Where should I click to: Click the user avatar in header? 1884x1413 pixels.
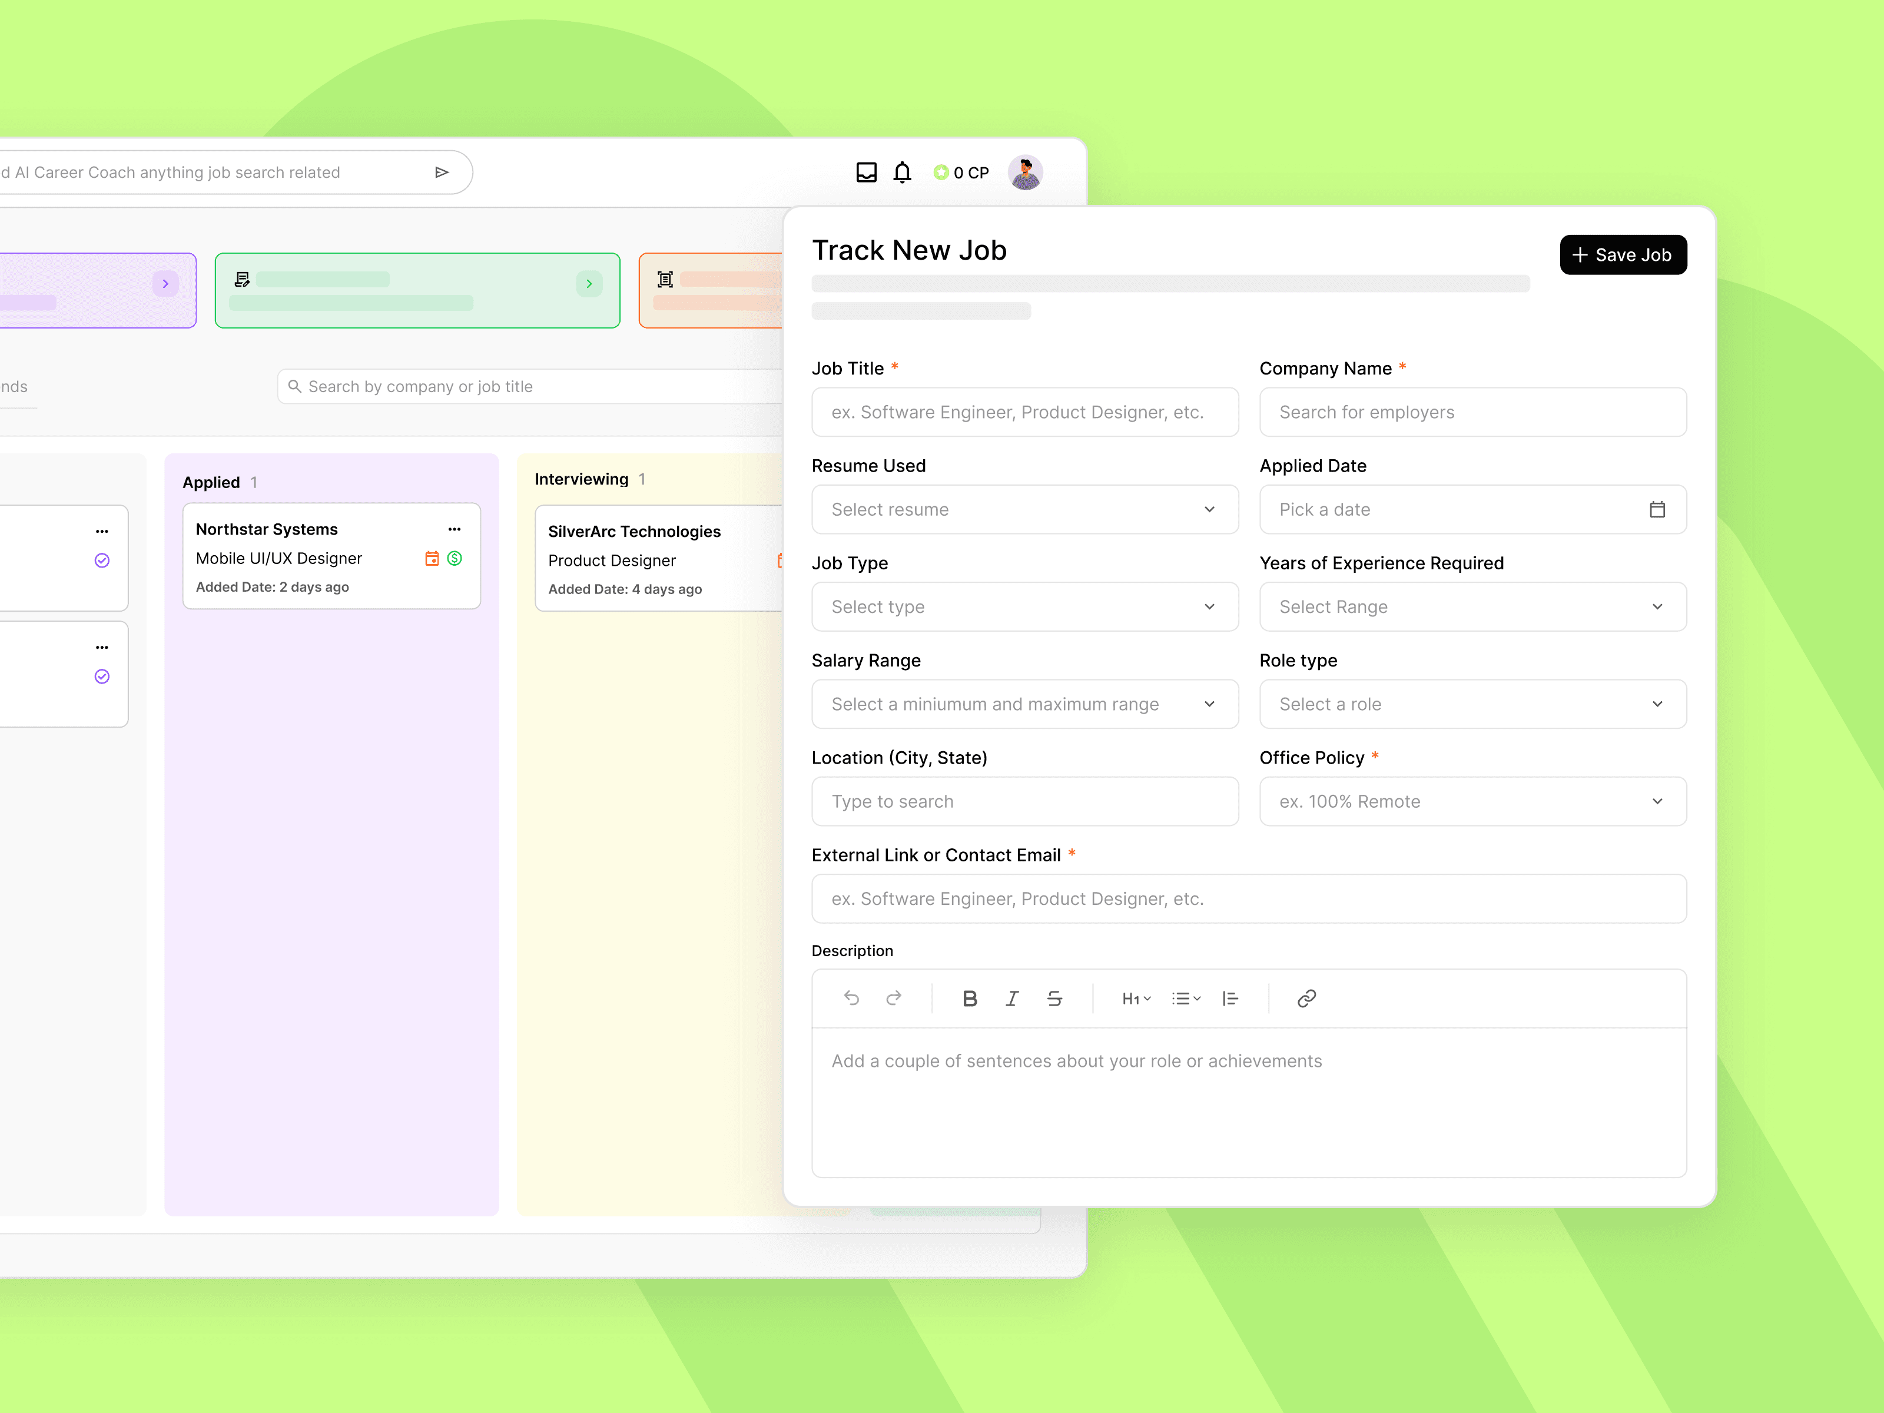click(1024, 173)
